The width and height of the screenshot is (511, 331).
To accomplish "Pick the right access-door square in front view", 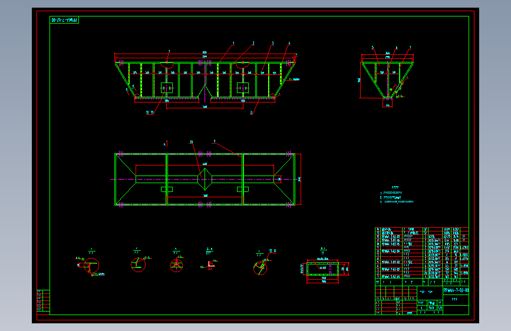I will tap(243, 88).
